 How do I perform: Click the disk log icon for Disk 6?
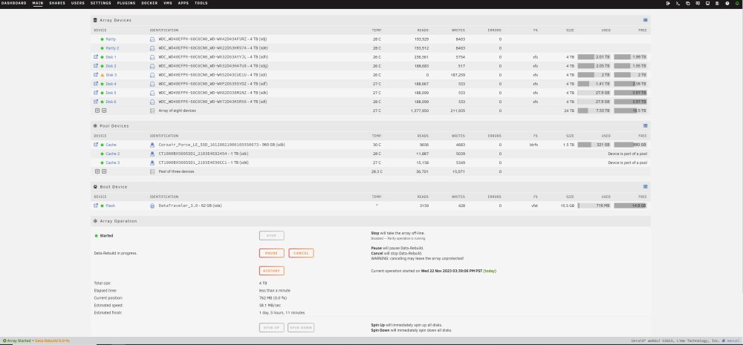point(152,102)
